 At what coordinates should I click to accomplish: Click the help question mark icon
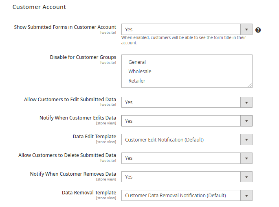point(258,30)
